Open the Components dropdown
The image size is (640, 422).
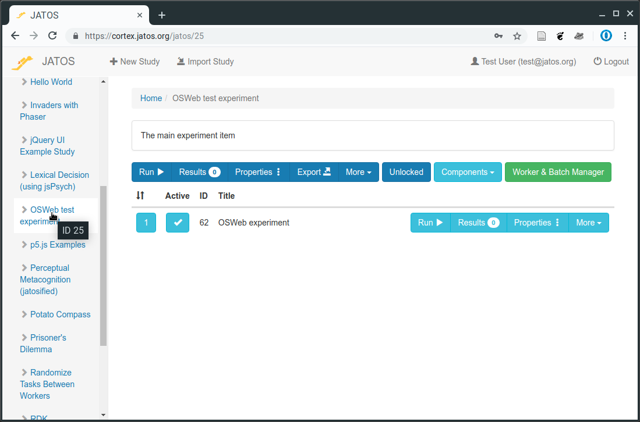click(468, 172)
